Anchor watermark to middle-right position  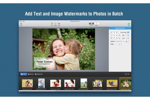[117, 35]
